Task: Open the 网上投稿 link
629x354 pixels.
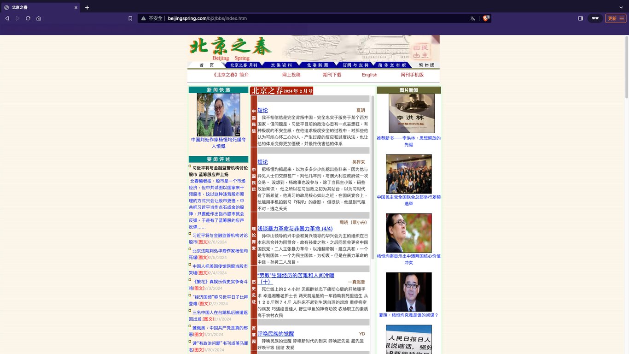Action: pyautogui.click(x=291, y=75)
